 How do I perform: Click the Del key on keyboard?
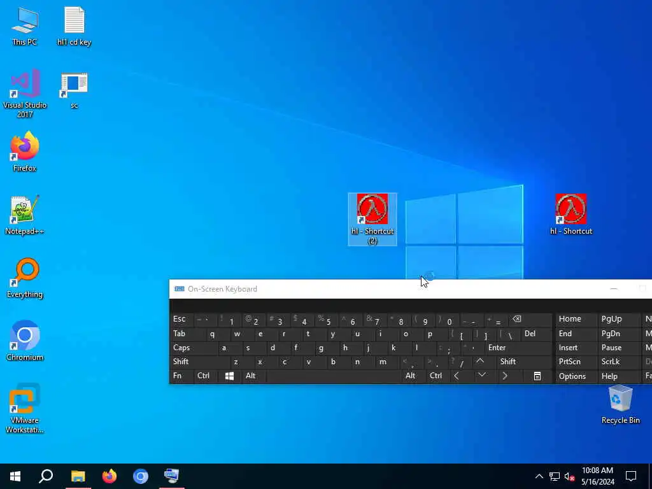coord(536,334)
